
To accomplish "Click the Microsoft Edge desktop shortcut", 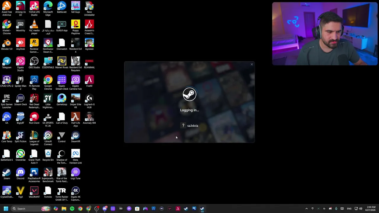I will 48,9.
